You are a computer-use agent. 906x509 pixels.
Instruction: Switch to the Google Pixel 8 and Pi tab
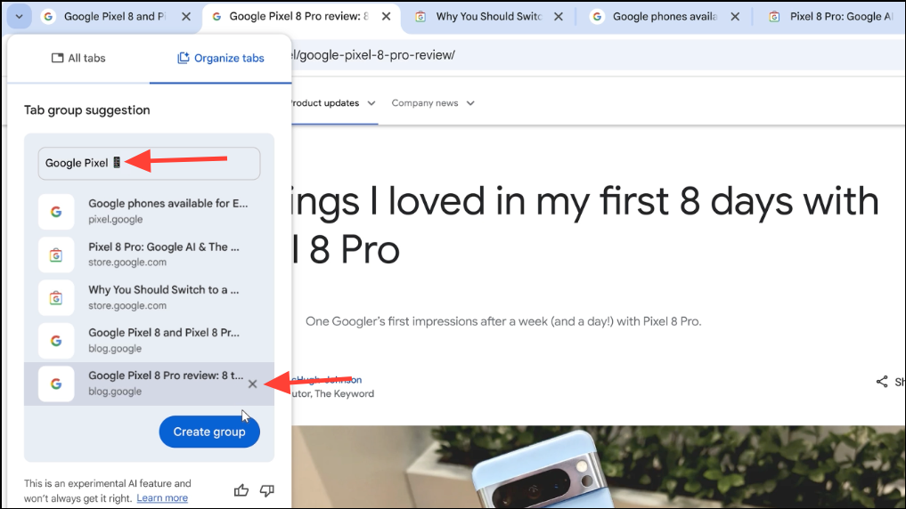(x=116, y=17)
